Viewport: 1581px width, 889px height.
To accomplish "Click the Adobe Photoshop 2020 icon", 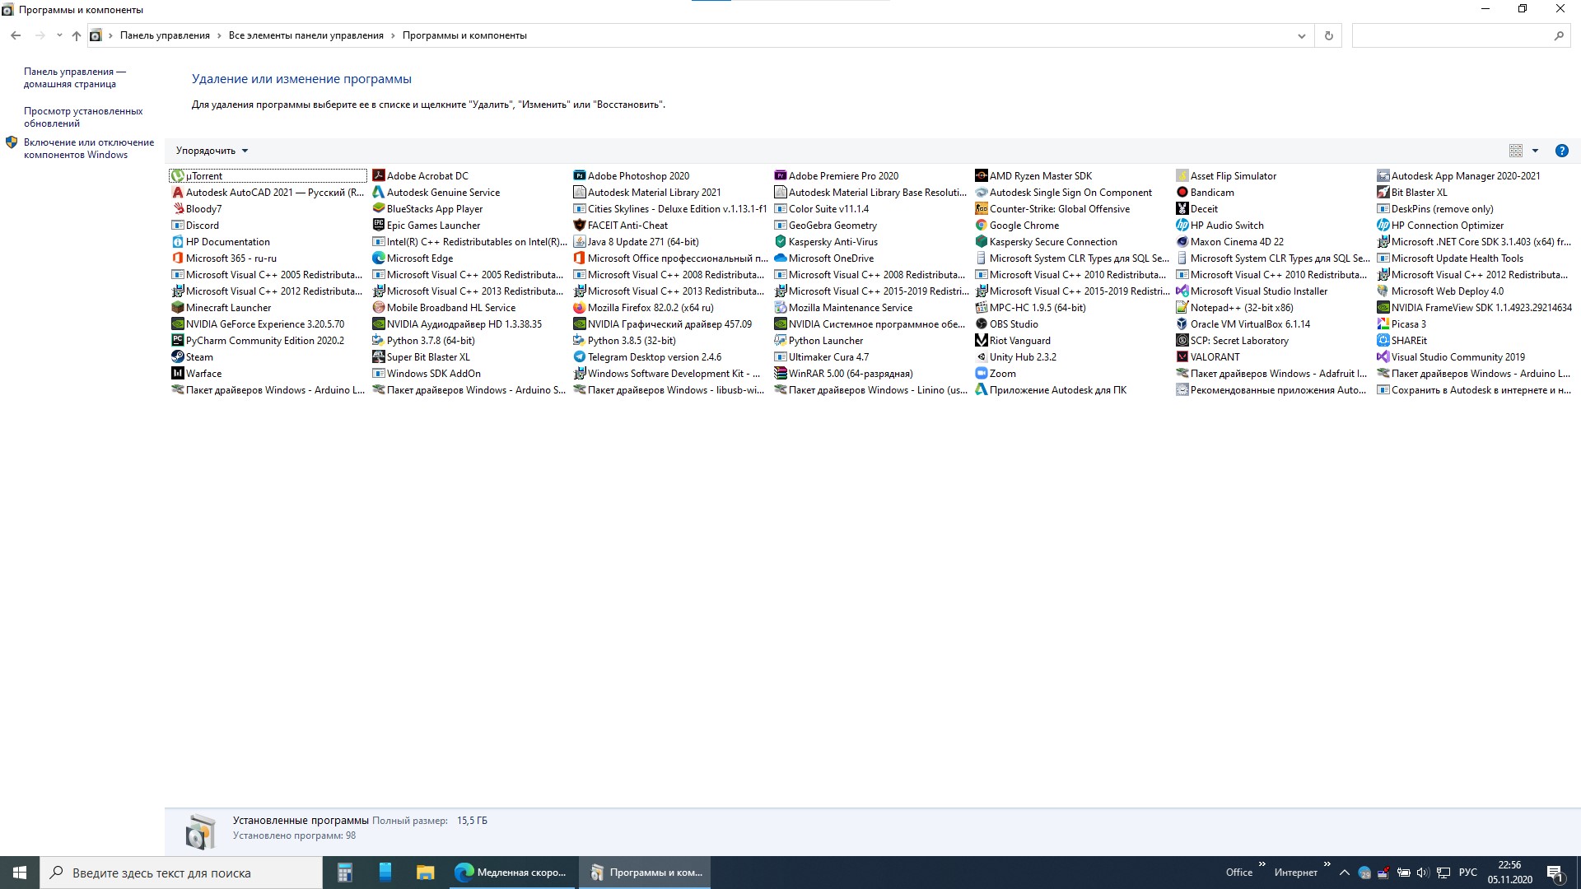I will click(x=579, y=175).
